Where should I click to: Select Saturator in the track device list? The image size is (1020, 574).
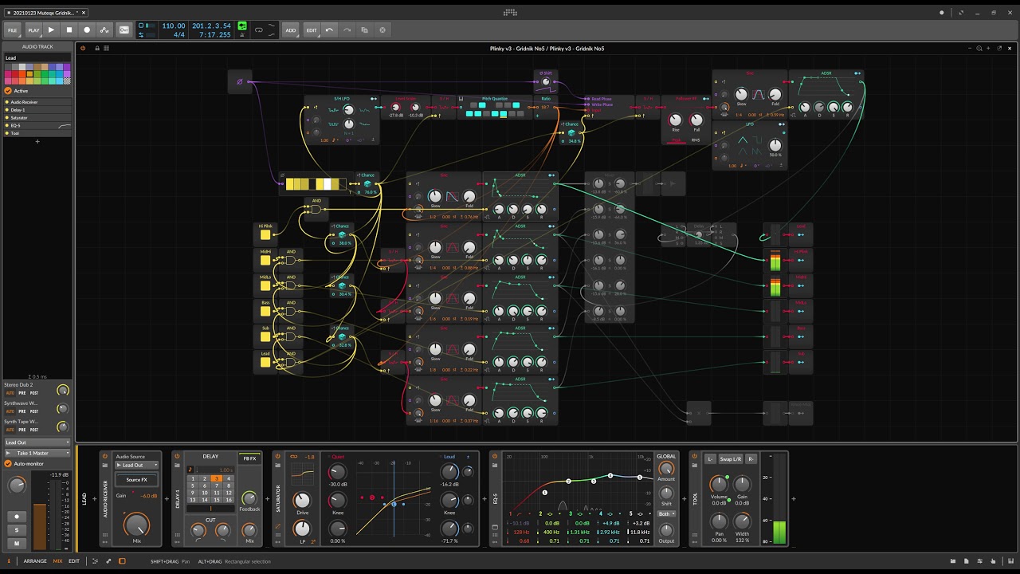[37, 118]
